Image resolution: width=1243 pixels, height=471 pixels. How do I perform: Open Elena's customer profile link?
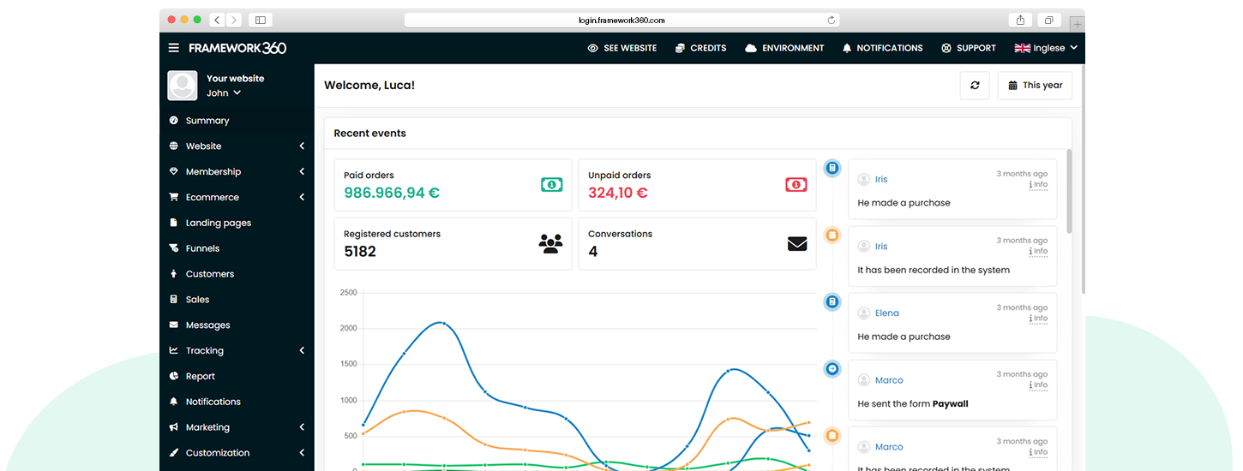point(886,313)
